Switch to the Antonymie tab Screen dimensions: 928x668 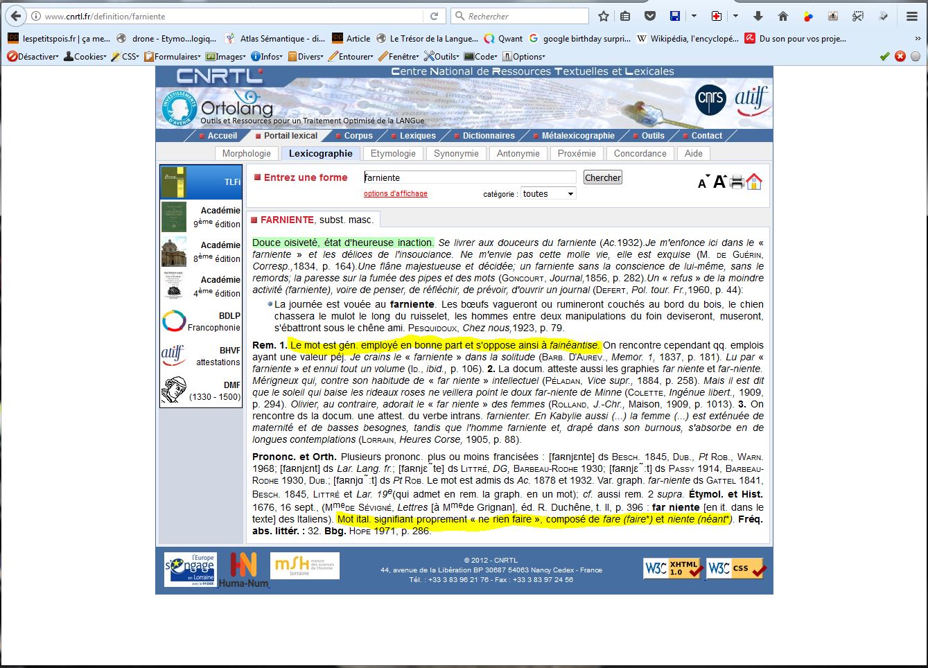(x=518, y=154)
